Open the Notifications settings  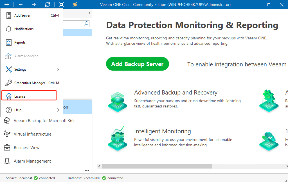click(x=24, y=29)
